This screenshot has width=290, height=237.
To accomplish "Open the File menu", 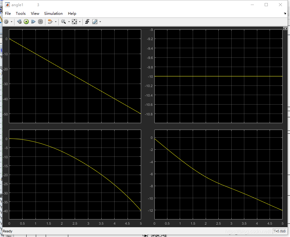I will [8, 14].
